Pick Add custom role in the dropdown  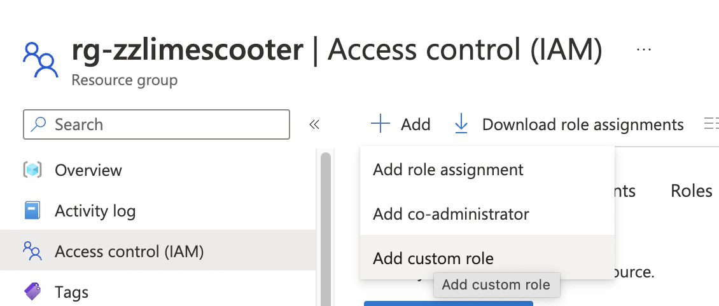pyautogui.click(x=433, y=258)
